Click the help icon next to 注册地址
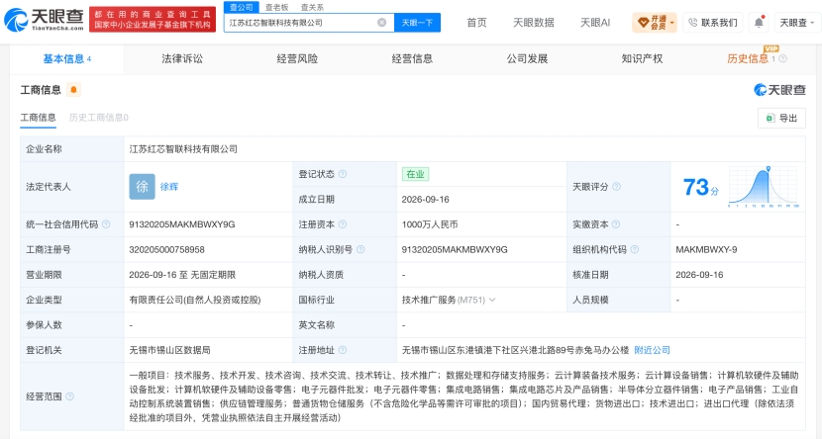 (x=343, y=350)
